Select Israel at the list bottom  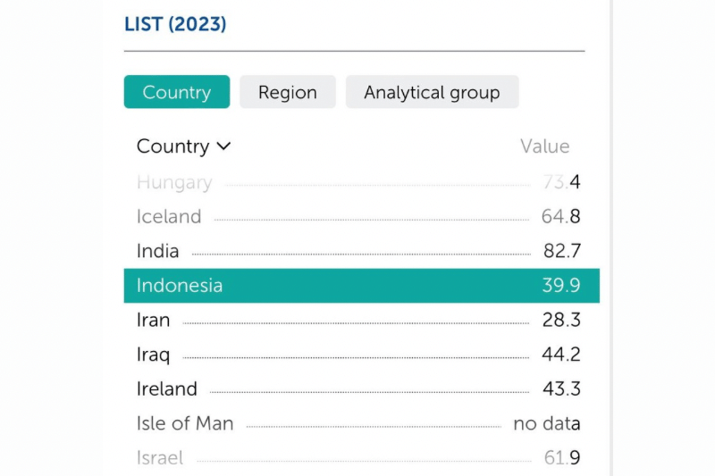pyautogui.click(x=160, y=457)
